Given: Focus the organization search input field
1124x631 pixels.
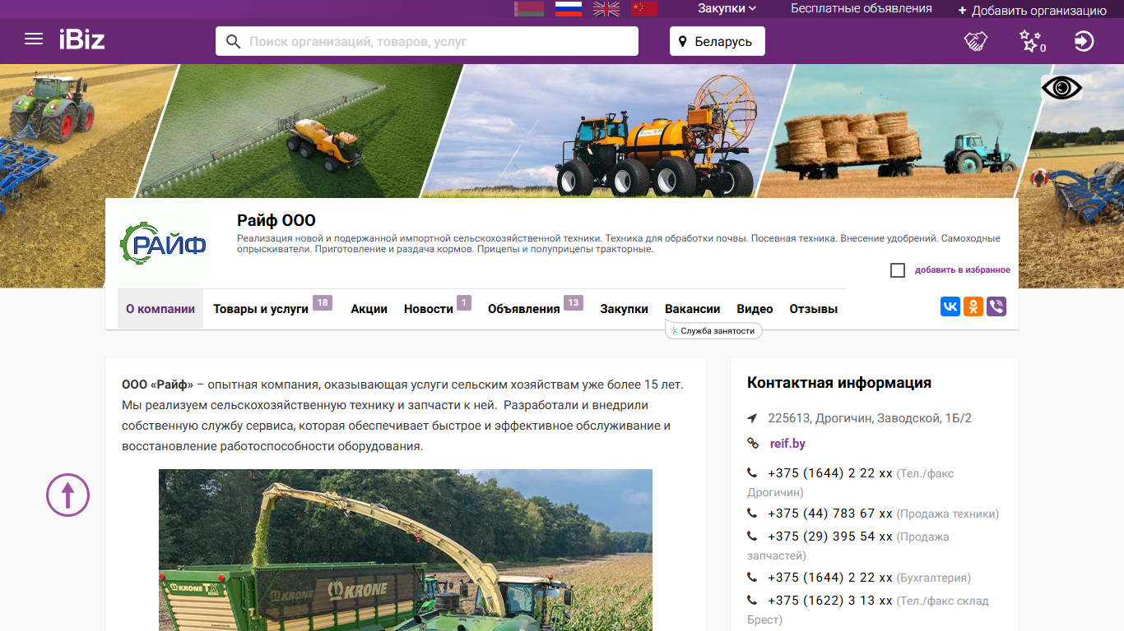Looking at the screenshot, I should pos(427,41).
